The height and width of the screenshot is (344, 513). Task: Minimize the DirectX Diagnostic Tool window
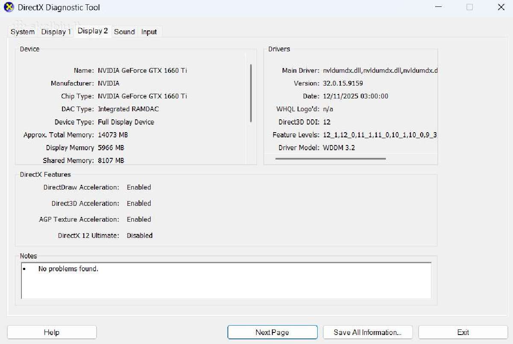[437, 7]
